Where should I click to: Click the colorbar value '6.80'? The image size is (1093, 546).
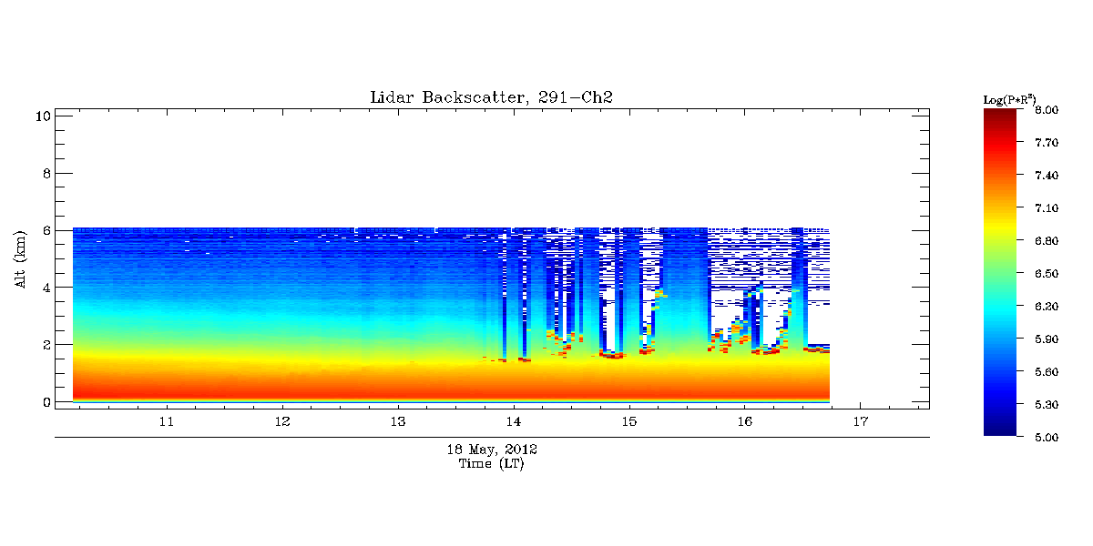coord(1047,241)
